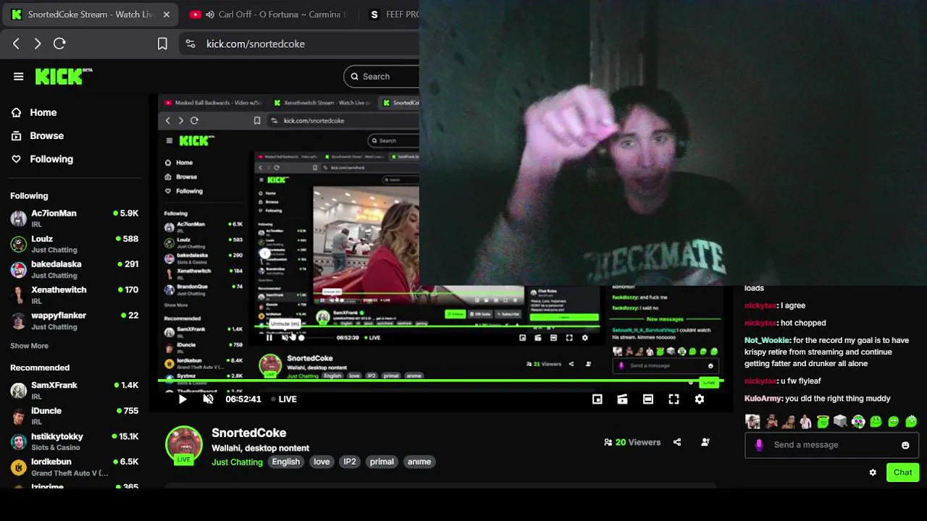Select the English tag
The height and width of the screenshot is (521, 927).
[285, 462]
